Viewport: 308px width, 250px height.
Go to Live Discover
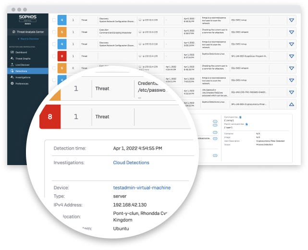(28, 65)
